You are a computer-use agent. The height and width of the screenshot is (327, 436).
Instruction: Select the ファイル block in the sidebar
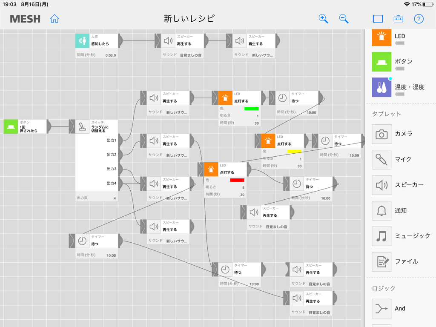pos(381,262)
